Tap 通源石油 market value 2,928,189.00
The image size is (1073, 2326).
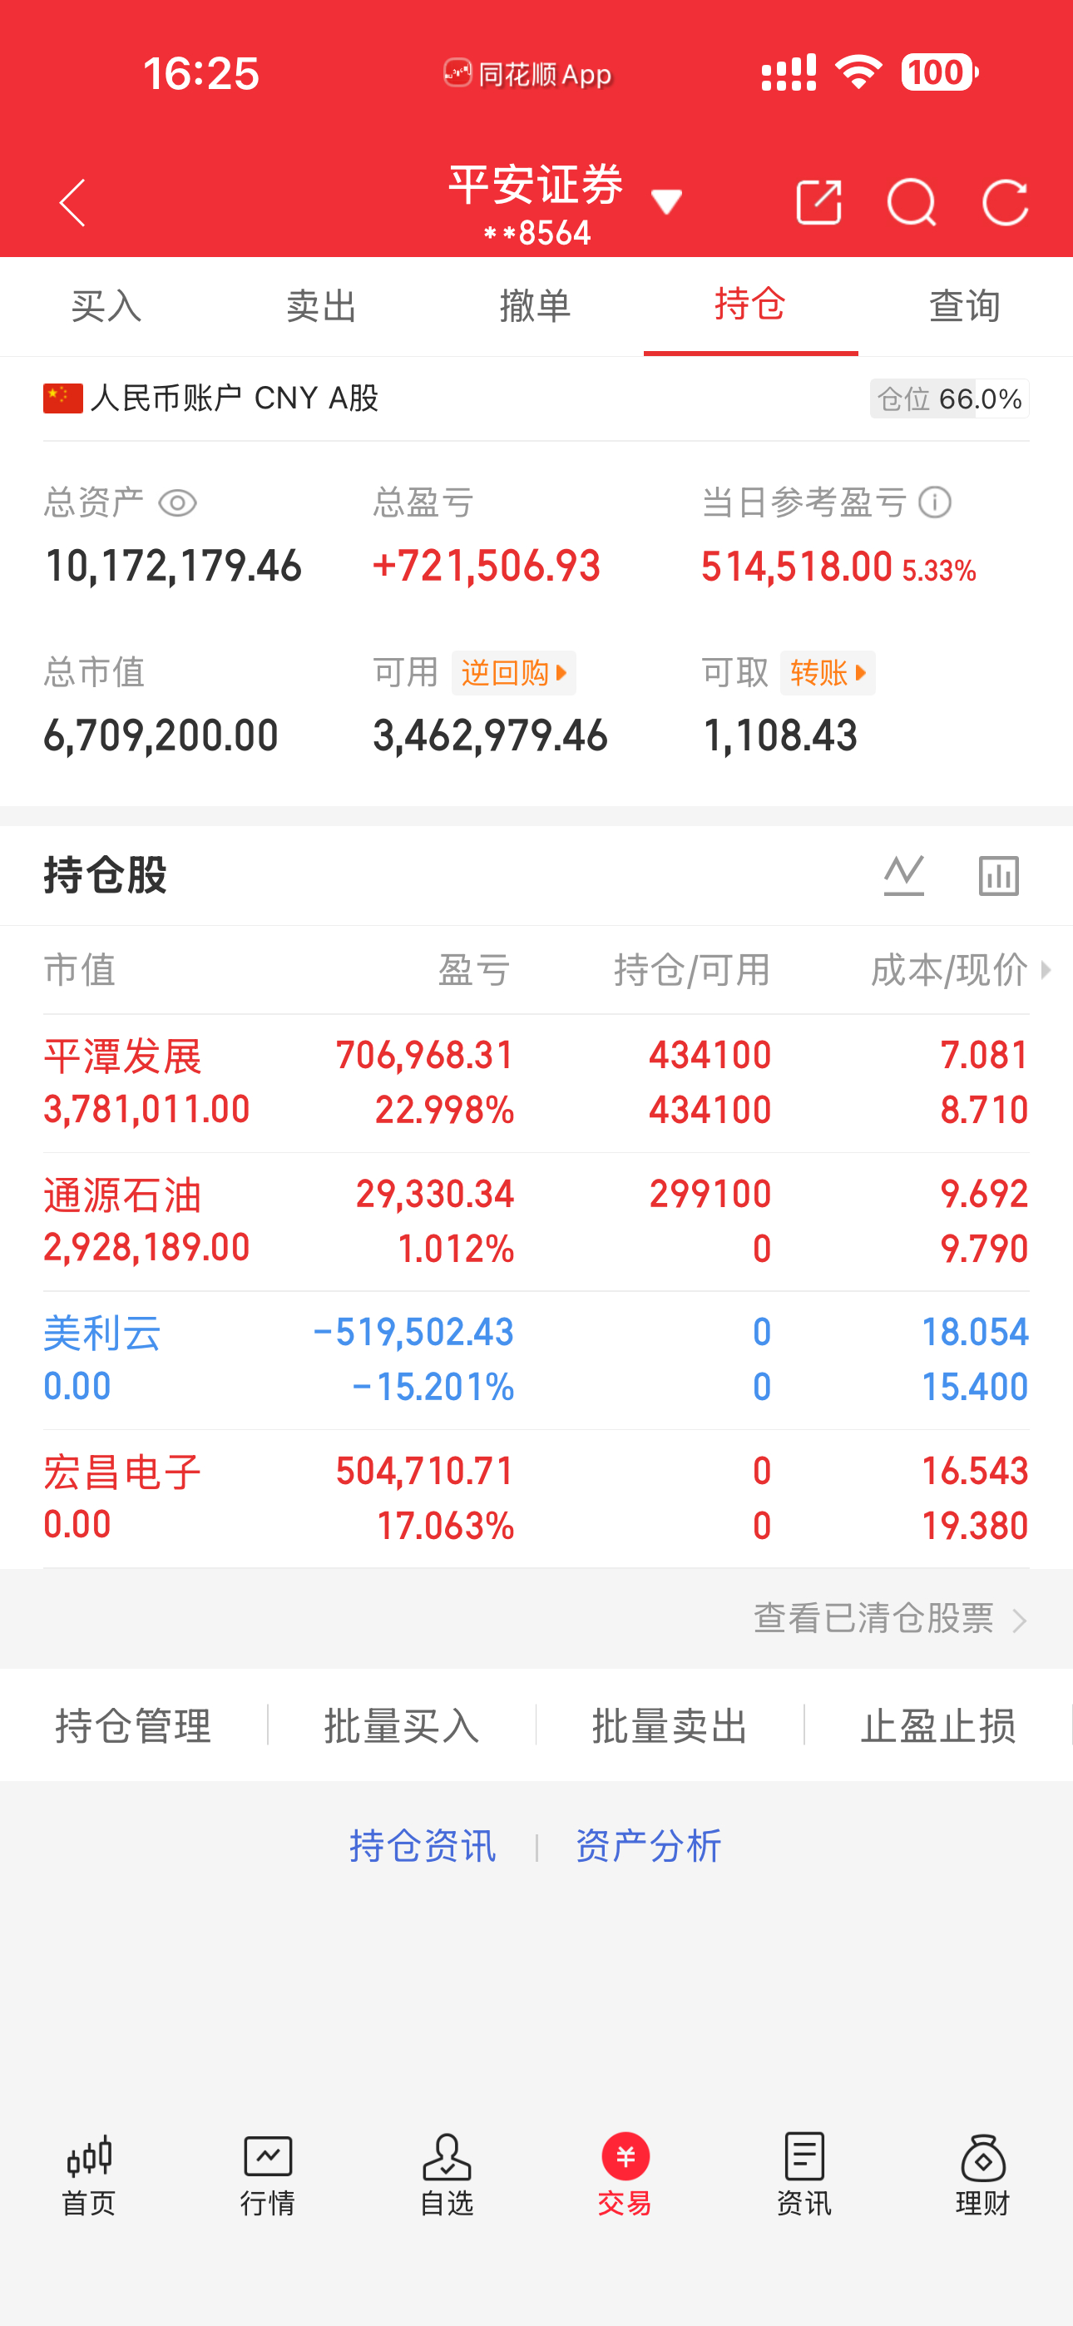point(146,1247)
